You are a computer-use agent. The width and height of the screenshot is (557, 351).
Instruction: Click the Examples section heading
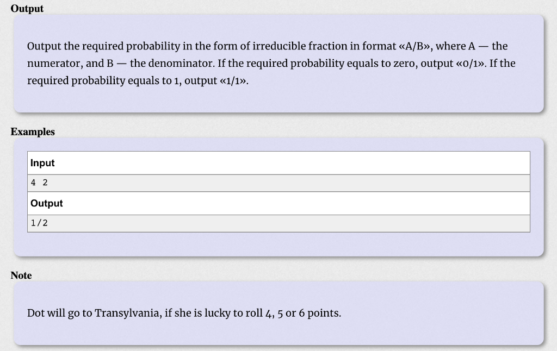[x=33, y=131]
